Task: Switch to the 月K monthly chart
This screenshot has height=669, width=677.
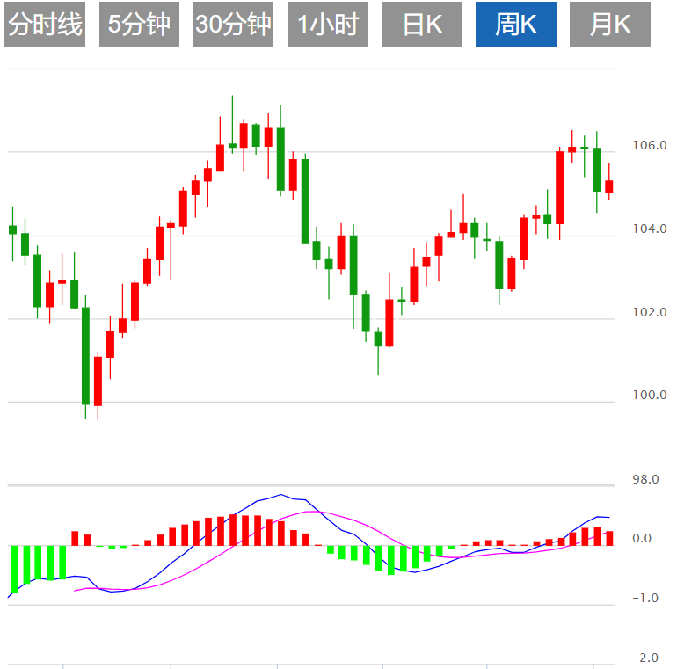Action: [x=610, y=25]
